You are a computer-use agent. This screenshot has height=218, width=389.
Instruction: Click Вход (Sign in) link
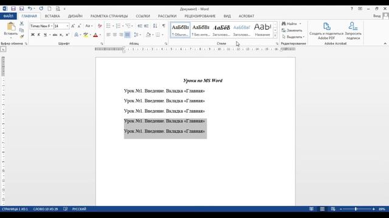[377, 16]
